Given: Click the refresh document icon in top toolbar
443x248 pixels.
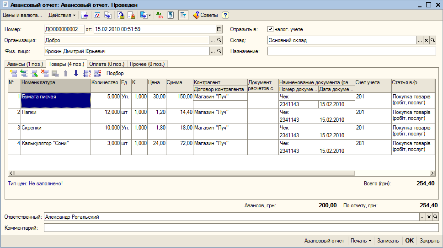Looking at the screenshot, I should tap(97, 15).
